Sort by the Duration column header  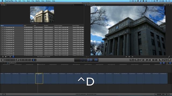coord(49,26)
